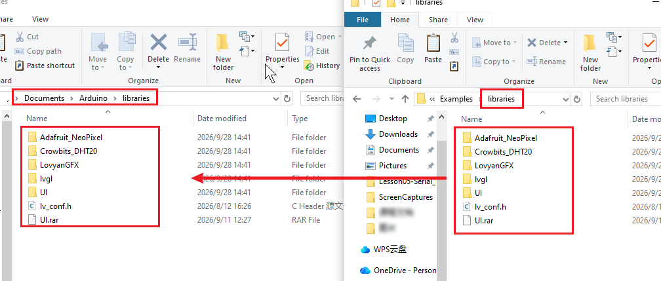Click New folder in the left window

tap(223, 51)
